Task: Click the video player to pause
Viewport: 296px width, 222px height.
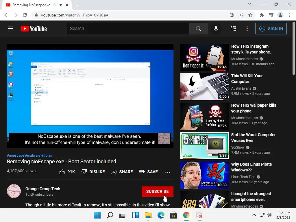Action: point(90,96)
